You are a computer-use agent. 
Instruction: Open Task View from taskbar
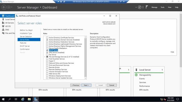click(16, 99)
